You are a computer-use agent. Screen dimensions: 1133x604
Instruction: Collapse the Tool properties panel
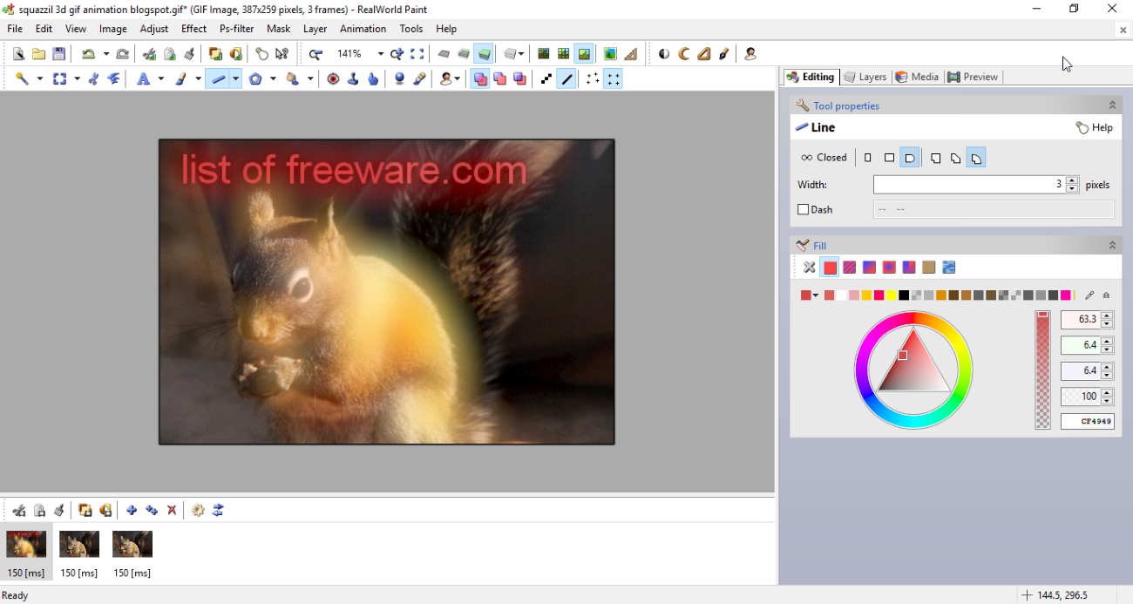pos(1112,105)
